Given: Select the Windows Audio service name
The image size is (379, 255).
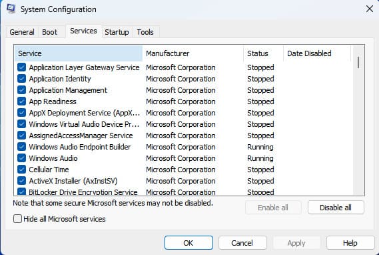Looking at the screenshot, I should (x=53, y=158).
